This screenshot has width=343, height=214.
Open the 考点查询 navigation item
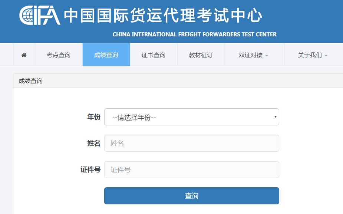[x=59, y=55]
